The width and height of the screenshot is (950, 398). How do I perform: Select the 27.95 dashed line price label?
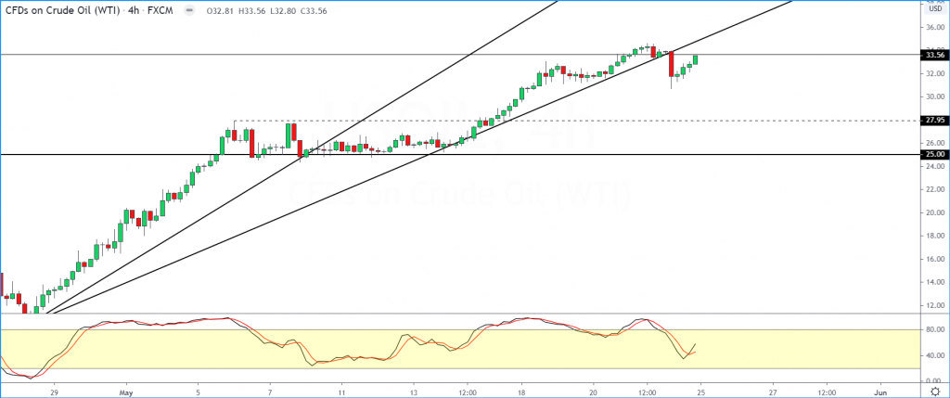(935, 120)
